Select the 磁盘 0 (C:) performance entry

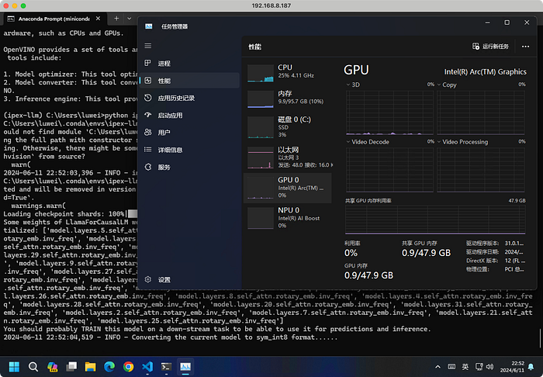click(288, 126)
